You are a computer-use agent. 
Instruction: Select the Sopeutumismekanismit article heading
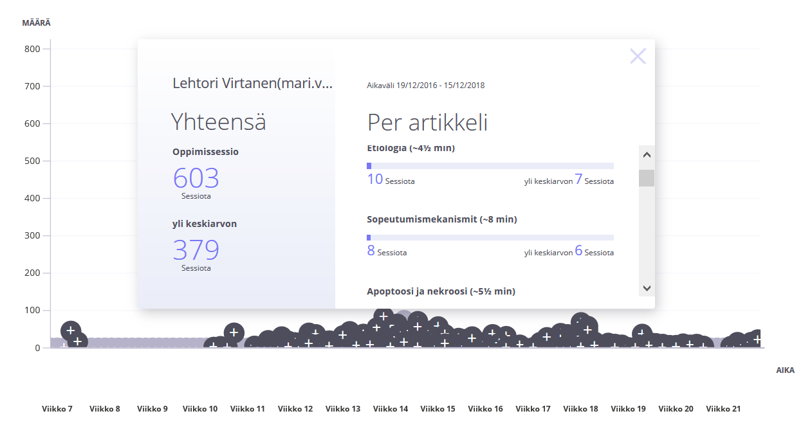[441, 219]
